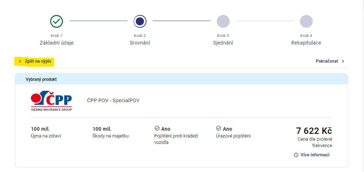Select the Srovnání step label
Viewport: 364px width, 172px height.
[140, 43]
